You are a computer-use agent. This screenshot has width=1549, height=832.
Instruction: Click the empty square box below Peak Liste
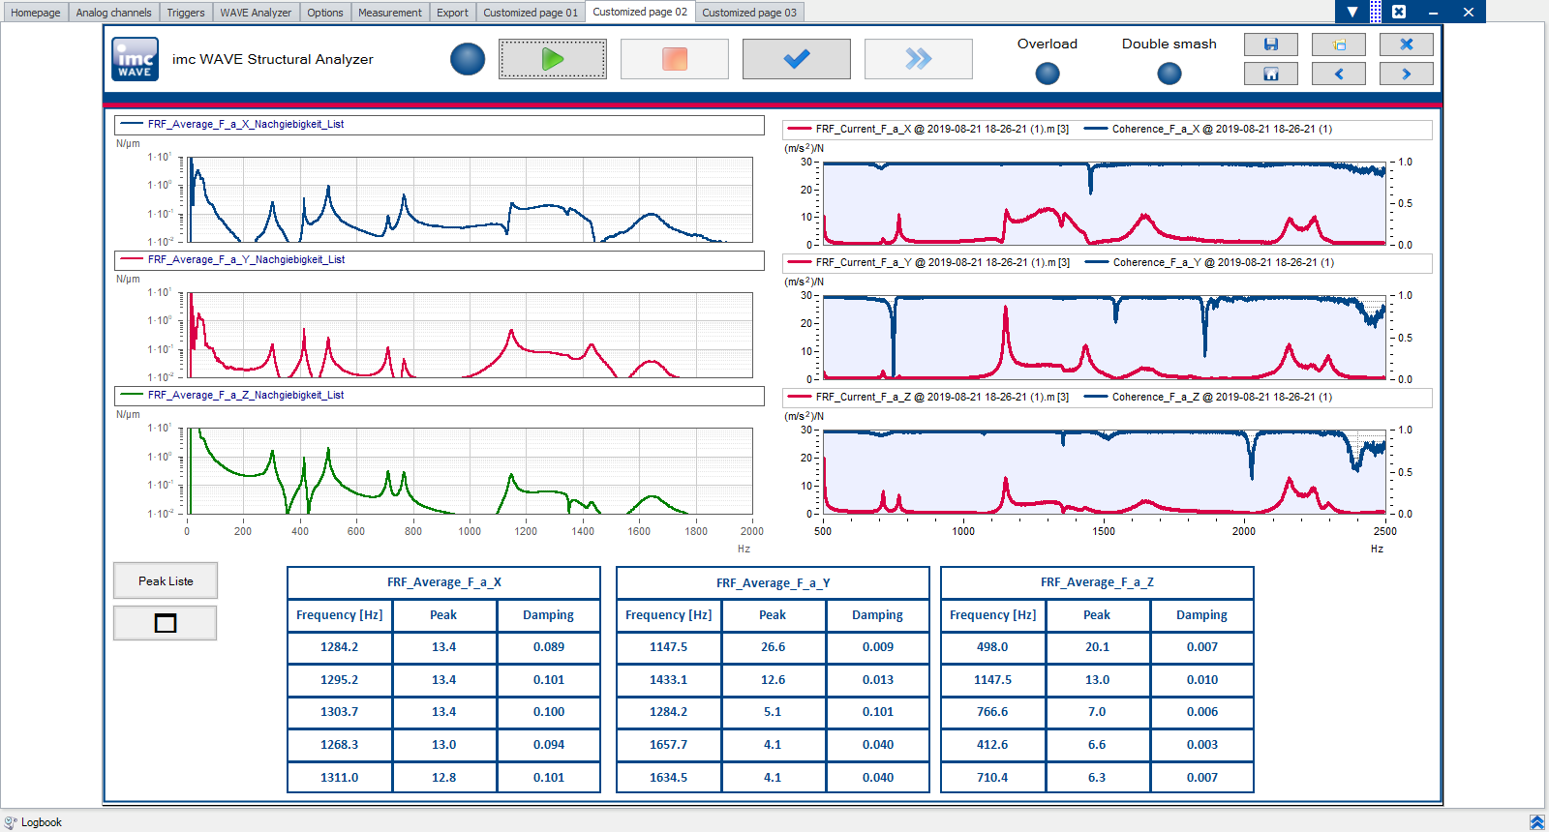(x=166, y=623)
